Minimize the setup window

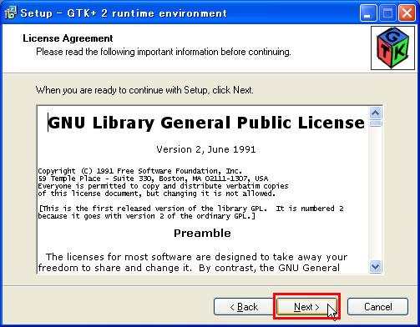point(368,13)
